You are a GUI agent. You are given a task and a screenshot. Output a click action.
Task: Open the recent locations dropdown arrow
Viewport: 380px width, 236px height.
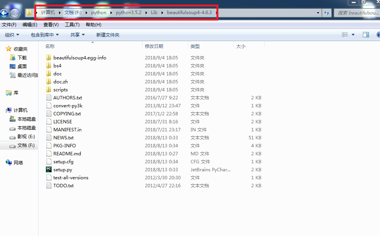pos(22,13)
